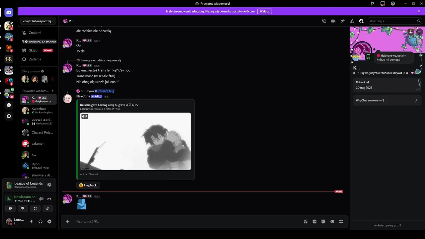The image size is (425, 239).
Task: Click the Nekotina bot name
Action: 83,96
